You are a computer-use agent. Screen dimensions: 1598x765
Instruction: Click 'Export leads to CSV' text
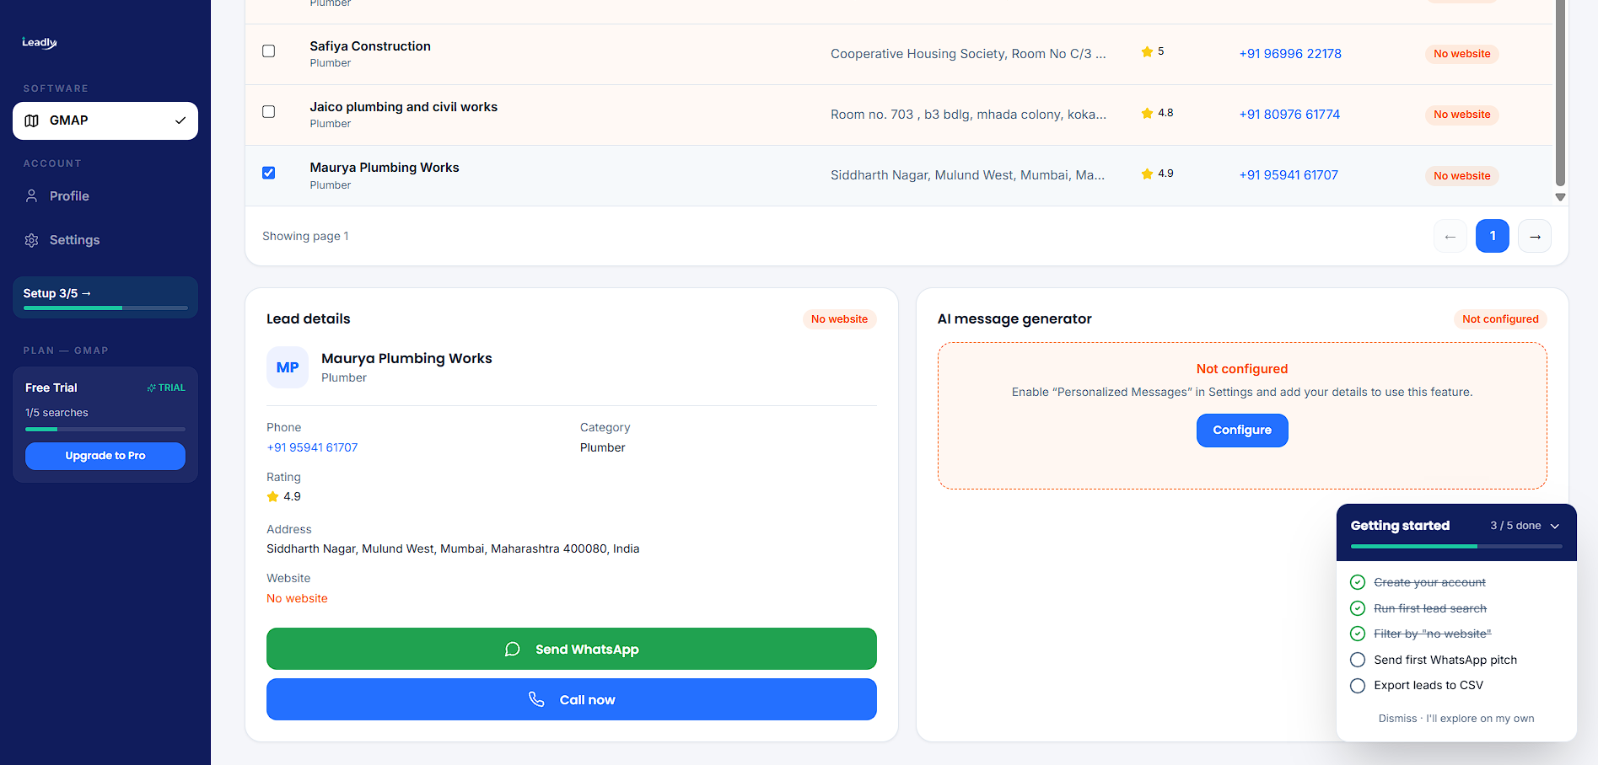point(1429,686)
